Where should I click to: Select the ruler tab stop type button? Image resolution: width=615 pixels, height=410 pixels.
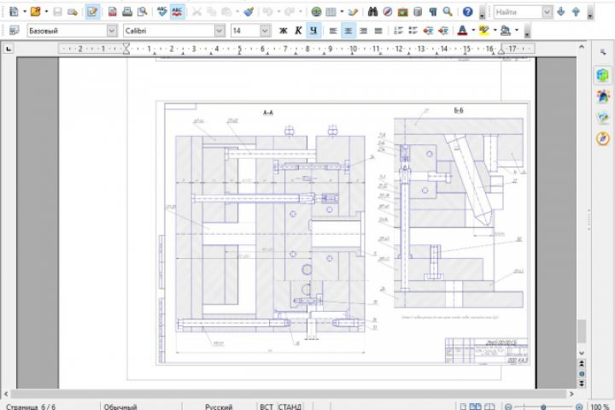[x=9, y=49]
